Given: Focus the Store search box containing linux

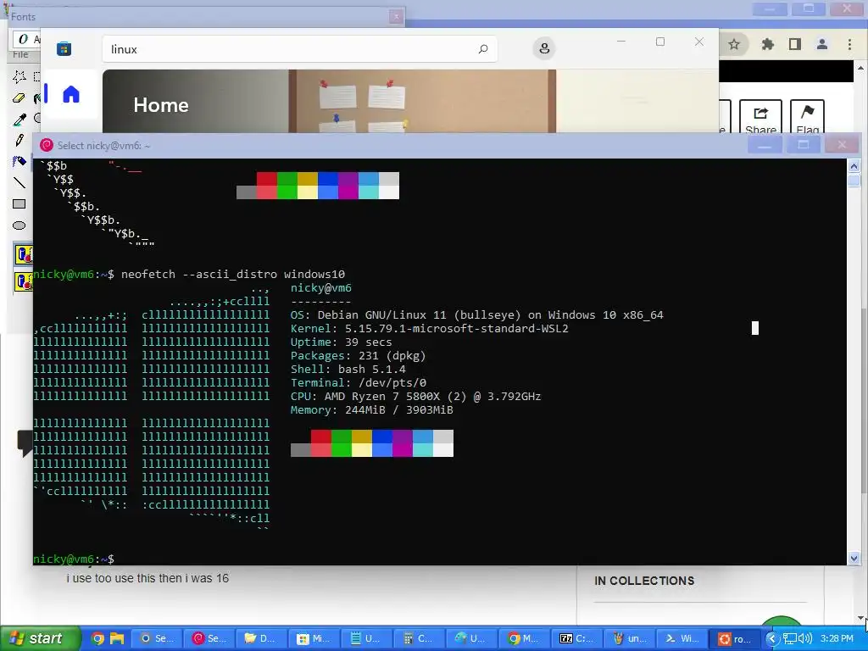Looking at the screenshot, I should point(299,49).
